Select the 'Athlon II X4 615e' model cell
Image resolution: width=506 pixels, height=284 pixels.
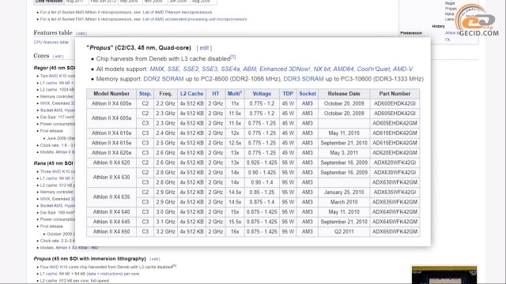[x=111, y=143]
